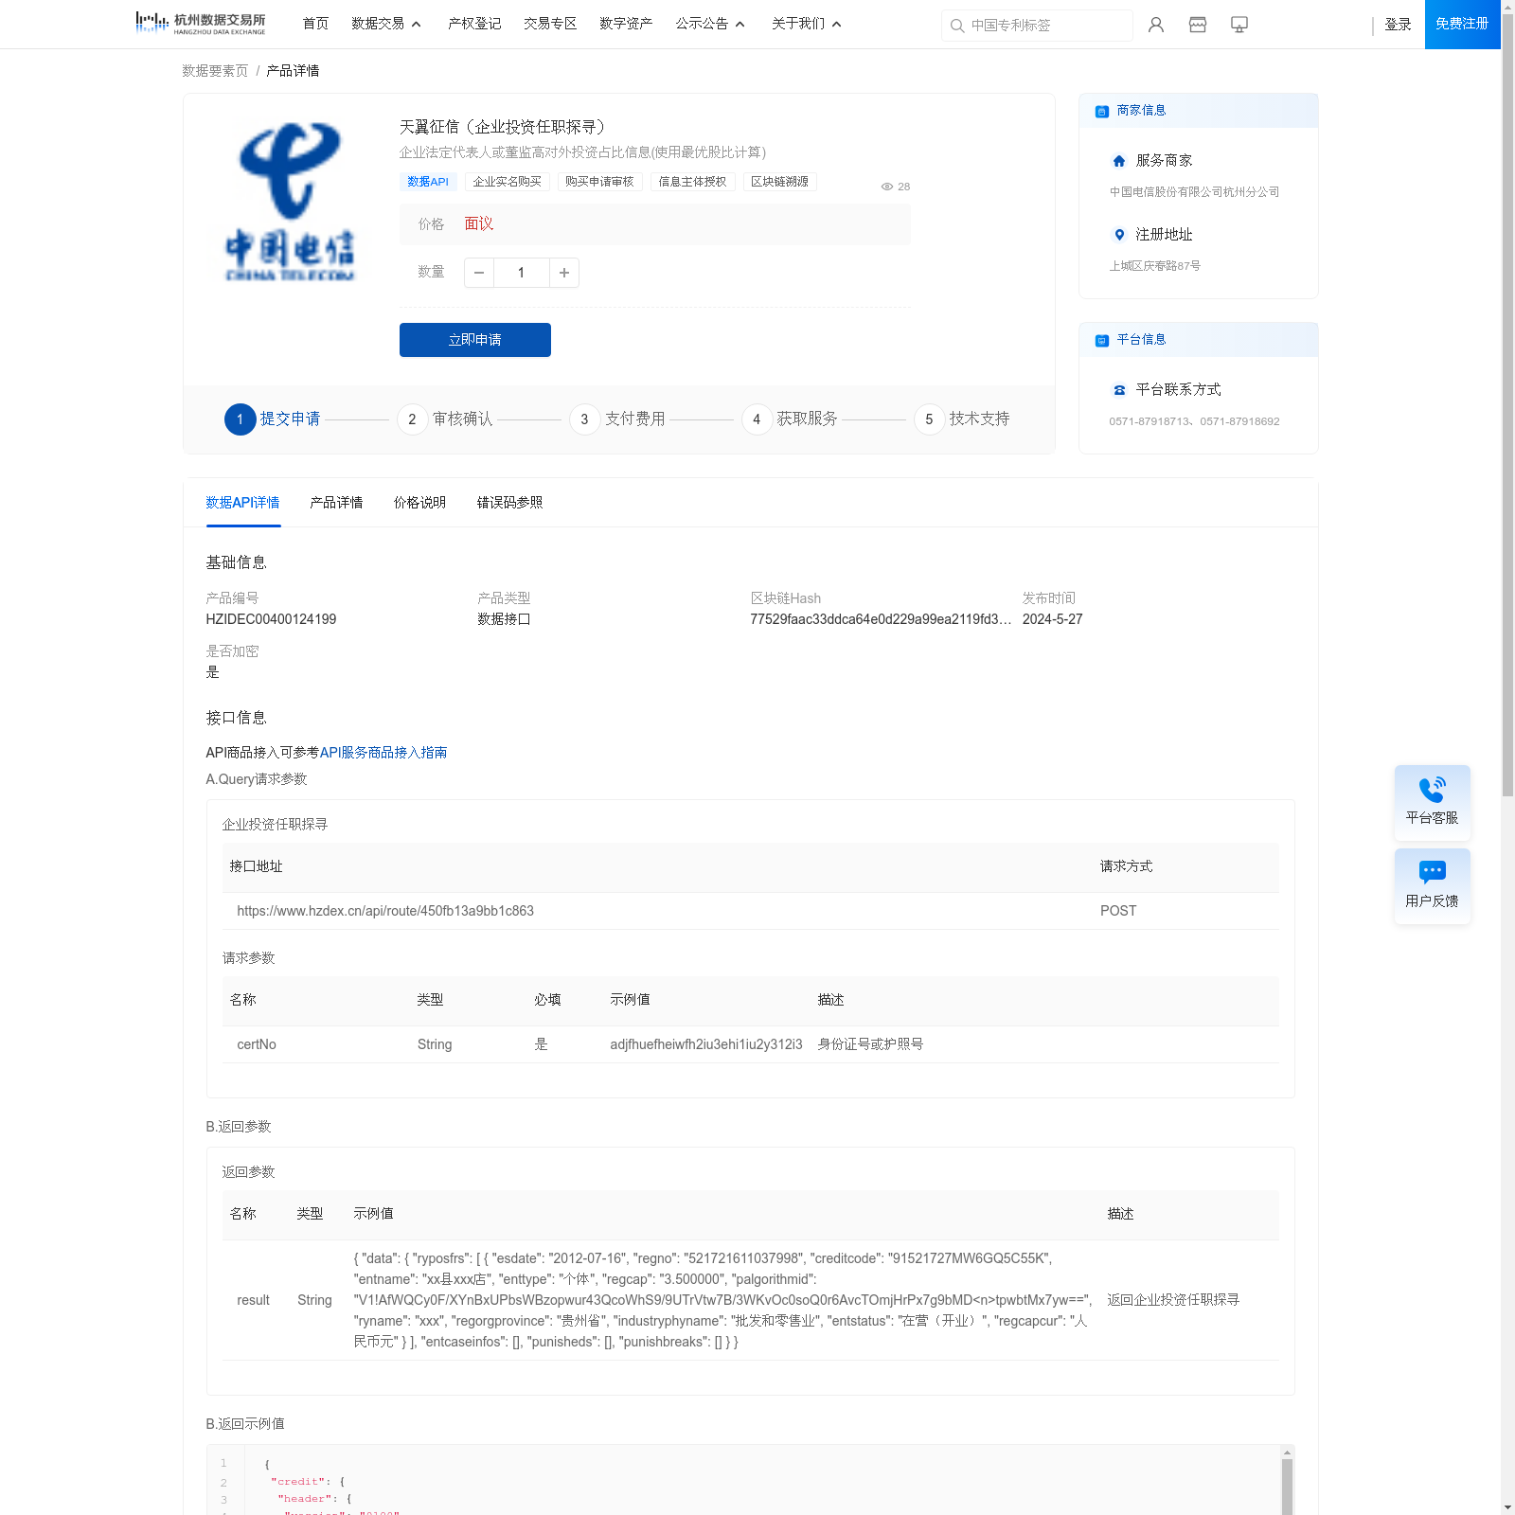
Task: Click the quantity number input
Action: 521,273
